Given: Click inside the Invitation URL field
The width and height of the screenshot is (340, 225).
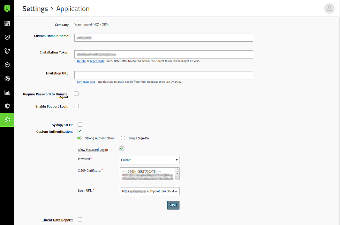Looking at the screenshot, I should click(x=163, y=75).
